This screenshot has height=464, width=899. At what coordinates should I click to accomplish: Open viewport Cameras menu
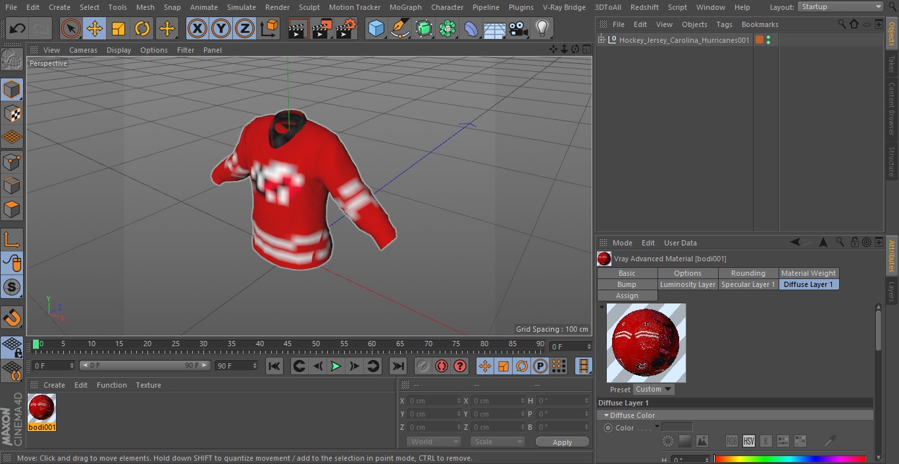coord(83,50)
